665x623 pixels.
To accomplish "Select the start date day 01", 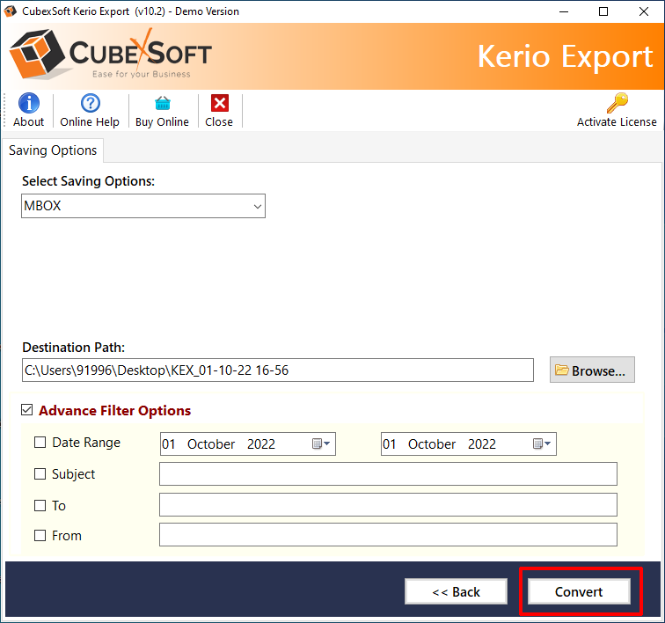I will [168, 443].
